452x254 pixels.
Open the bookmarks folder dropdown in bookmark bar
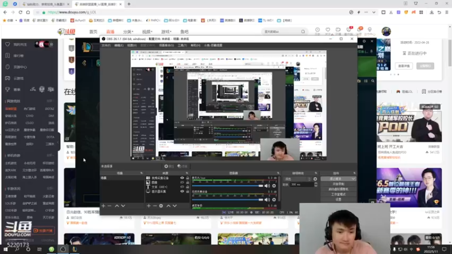[x=16, y=20]
